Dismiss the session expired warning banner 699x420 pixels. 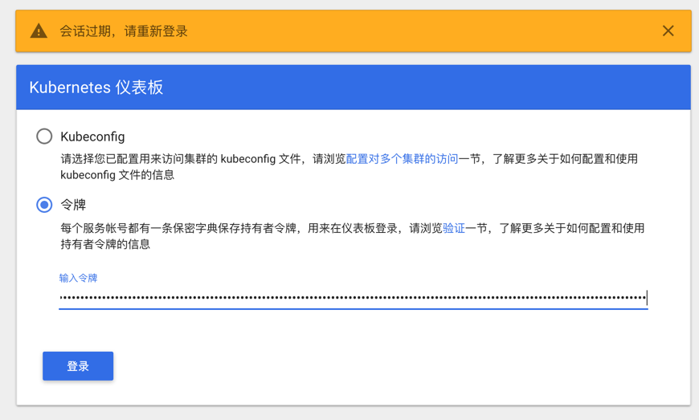coord(668,31)
